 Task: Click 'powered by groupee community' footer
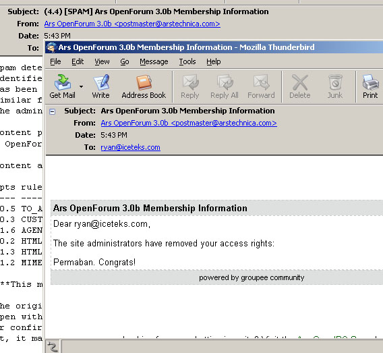click(252, 277)
